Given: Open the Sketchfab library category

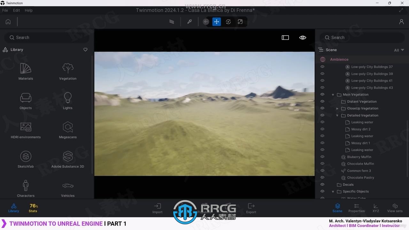Looking at the screenshot, I should point(26,160).
